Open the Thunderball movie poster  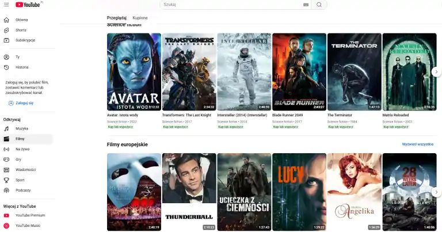click(189, 192)
